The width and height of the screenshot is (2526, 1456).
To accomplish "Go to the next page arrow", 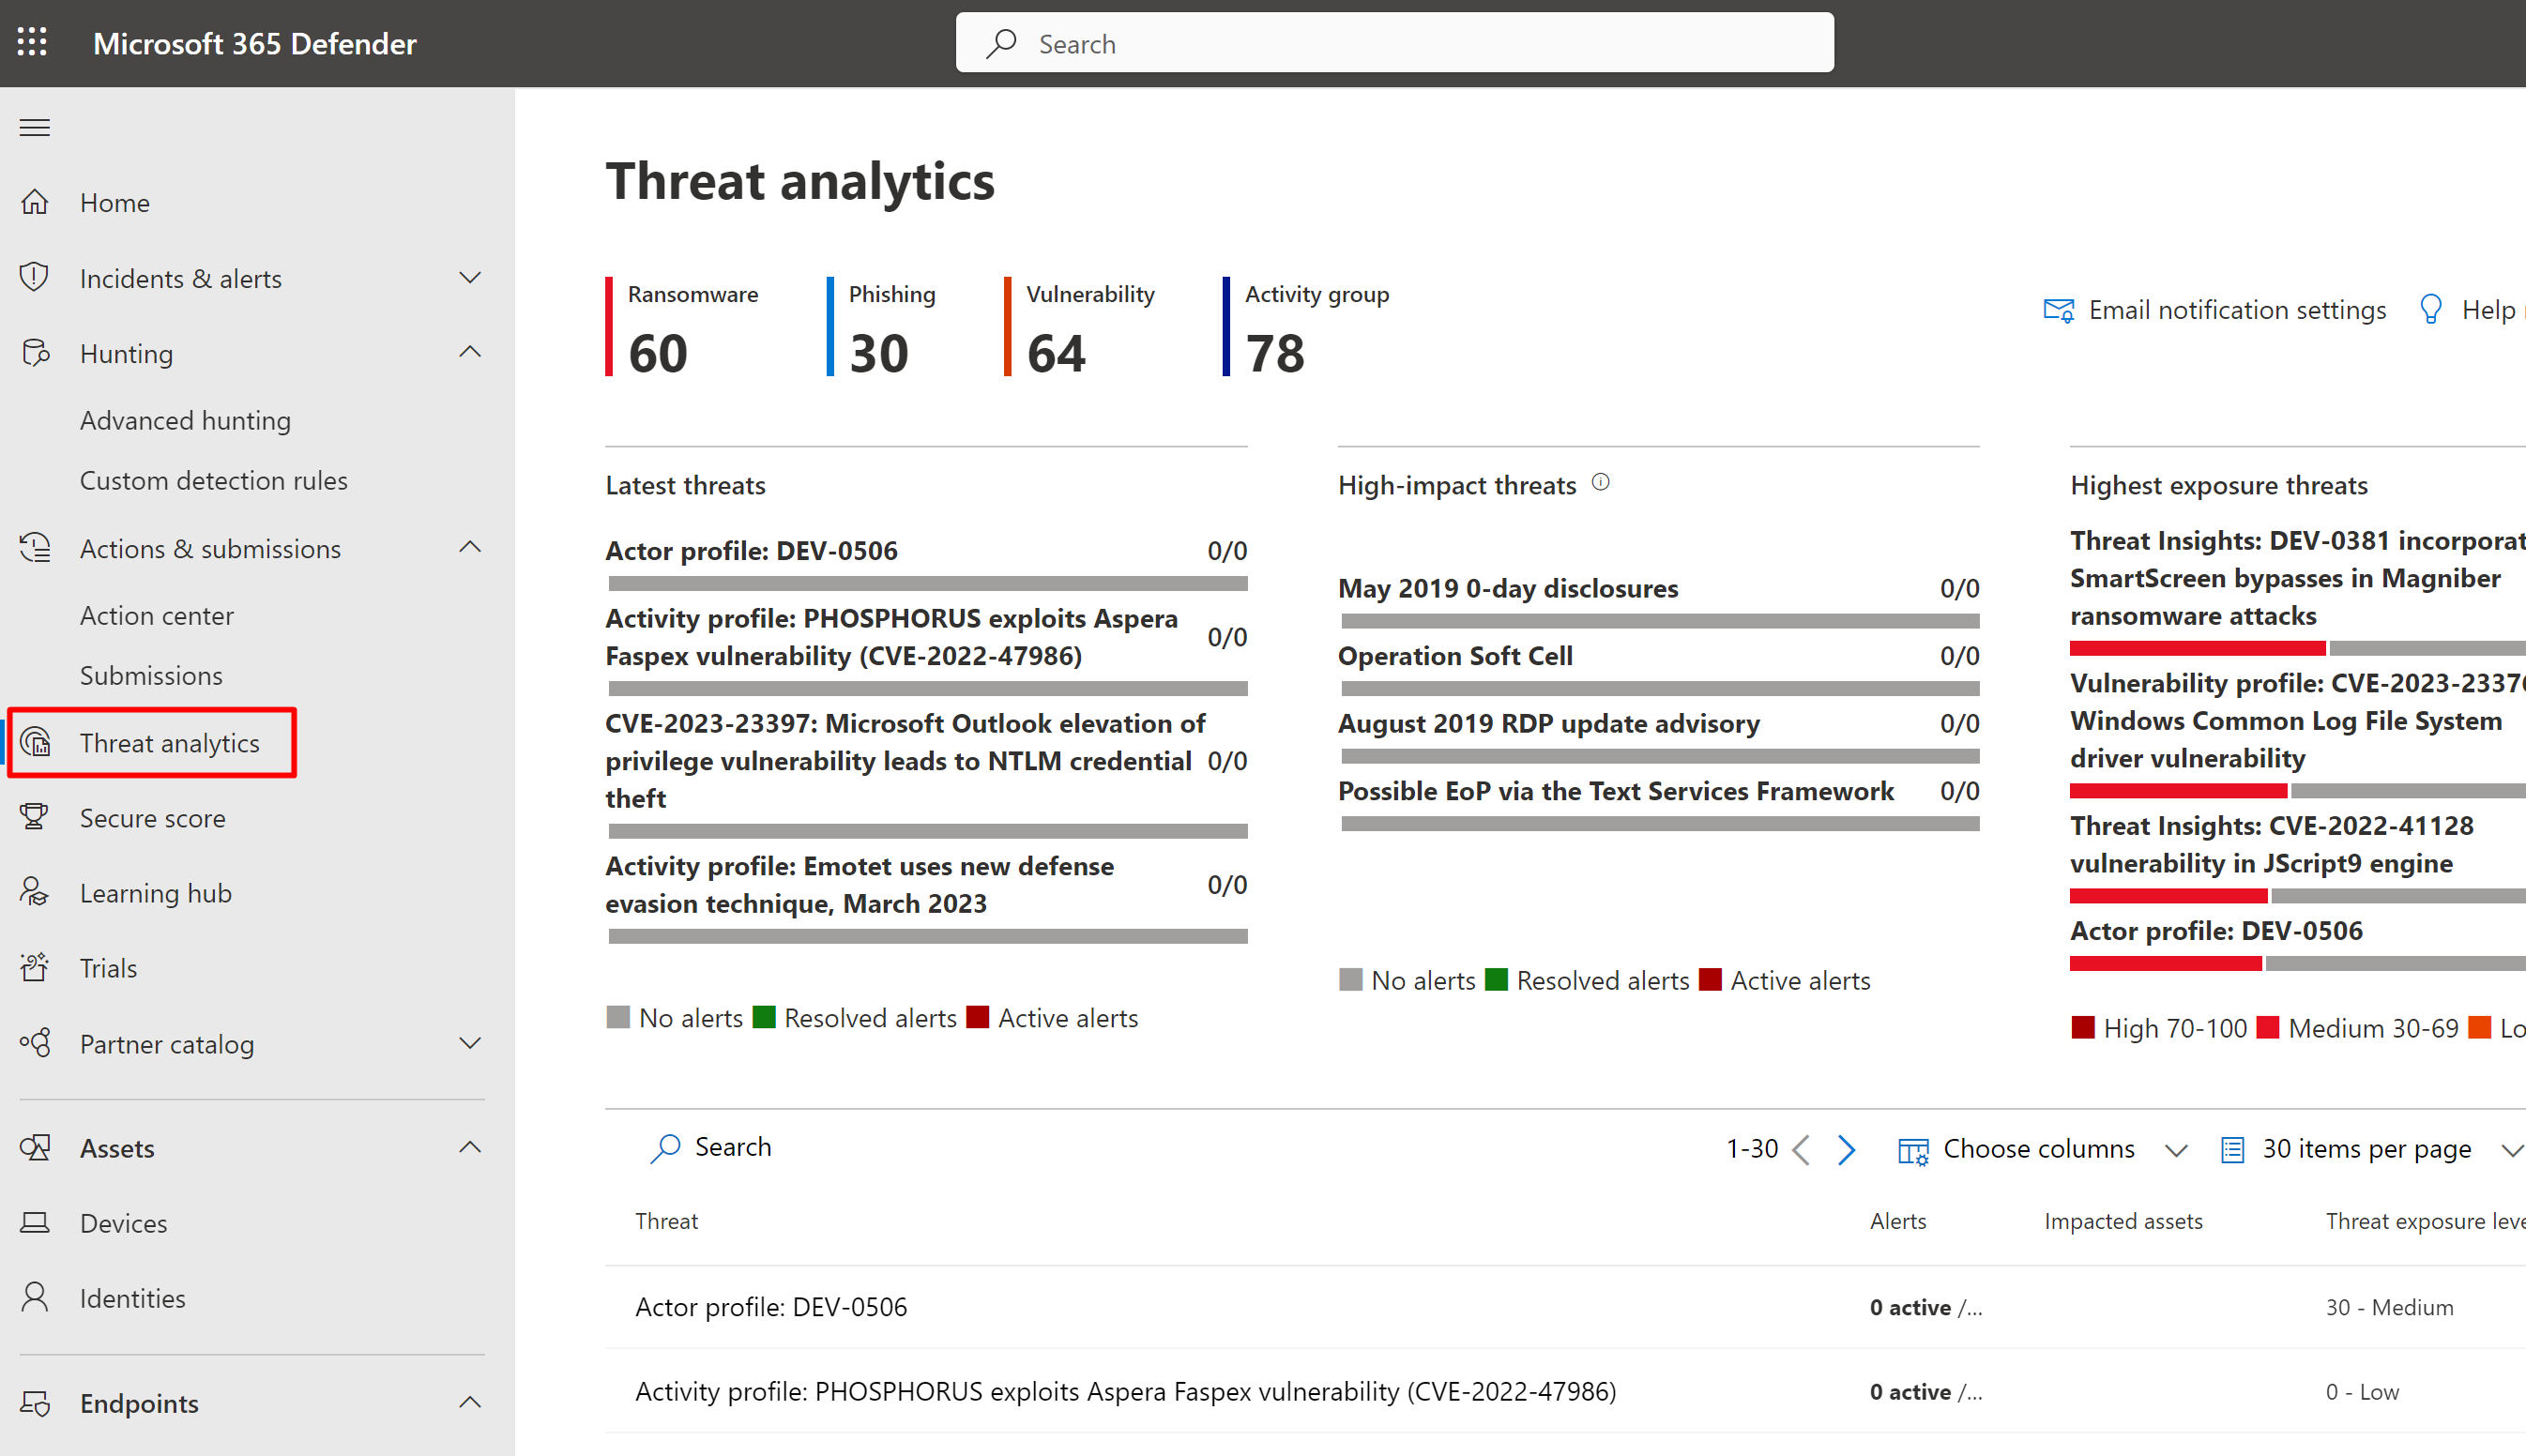I will 1846,1149.
